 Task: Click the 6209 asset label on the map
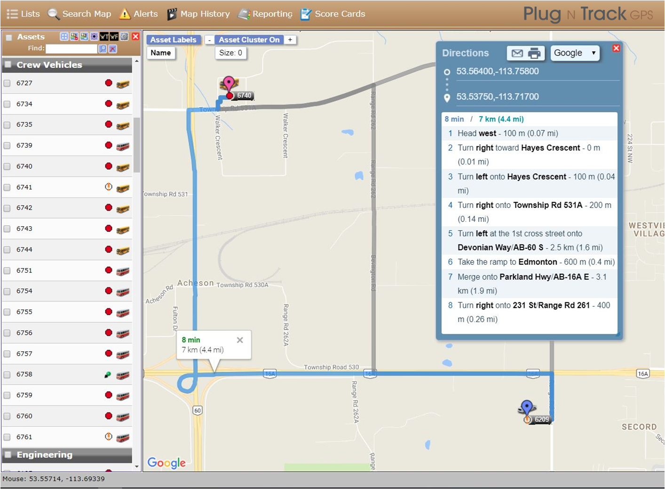[541, 419]
